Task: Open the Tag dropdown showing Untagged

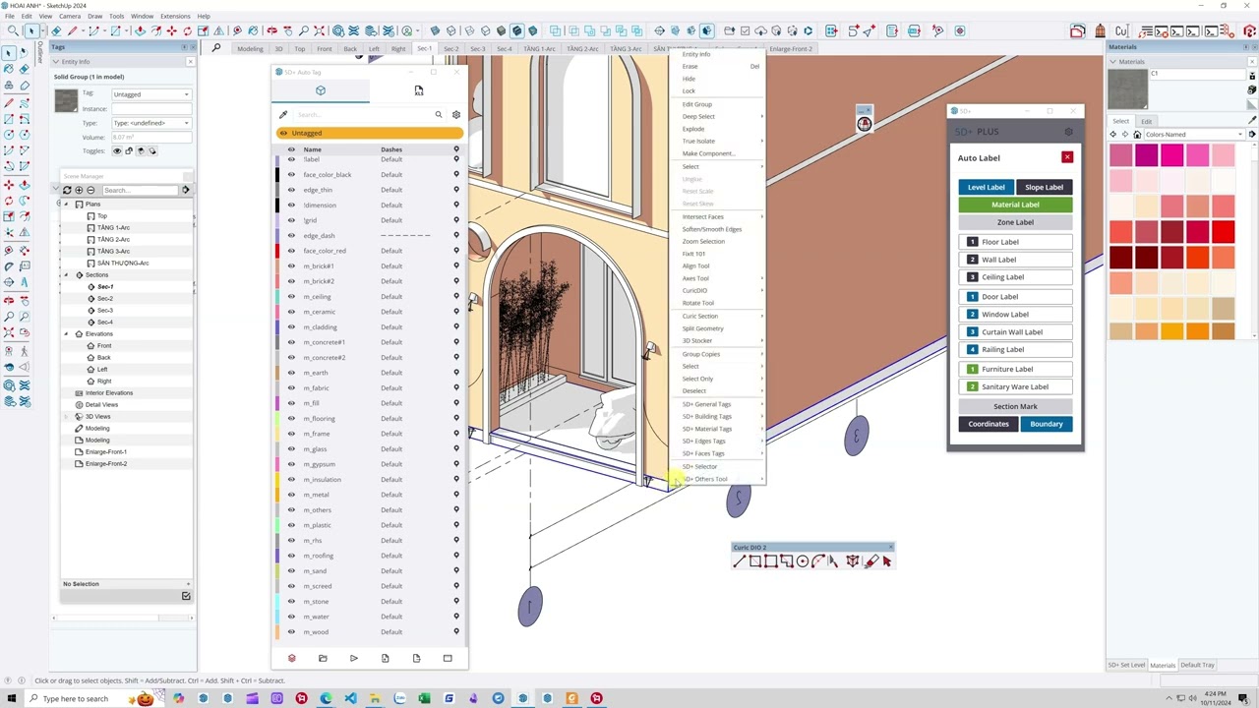Action: [150, 94]
